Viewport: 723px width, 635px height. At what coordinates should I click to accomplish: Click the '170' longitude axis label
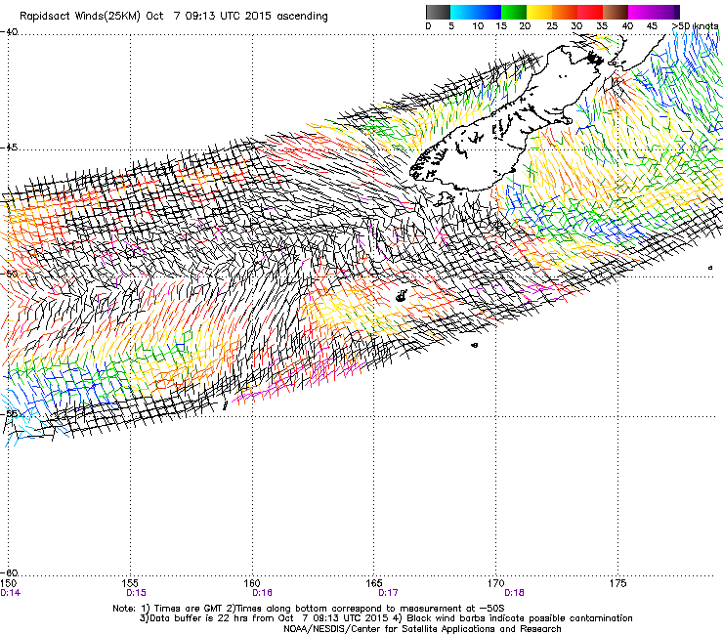click(x=496, y=583)
